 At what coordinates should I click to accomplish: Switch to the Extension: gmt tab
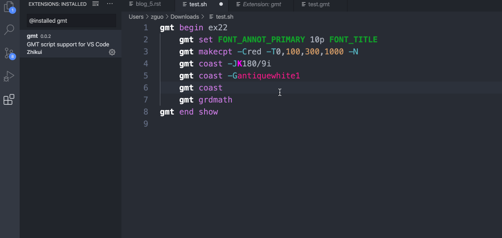[261, 4]
